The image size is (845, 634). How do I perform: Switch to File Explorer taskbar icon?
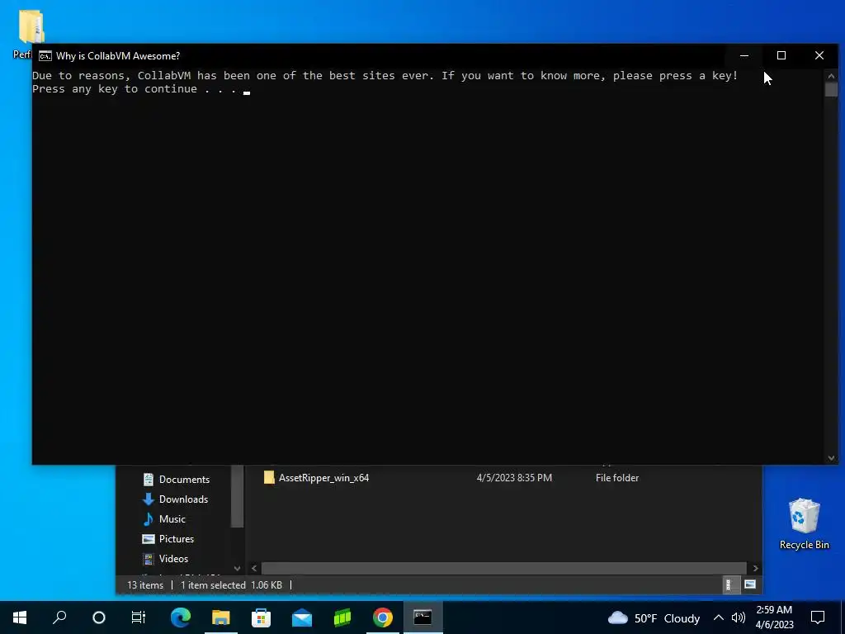click(221, 617)
